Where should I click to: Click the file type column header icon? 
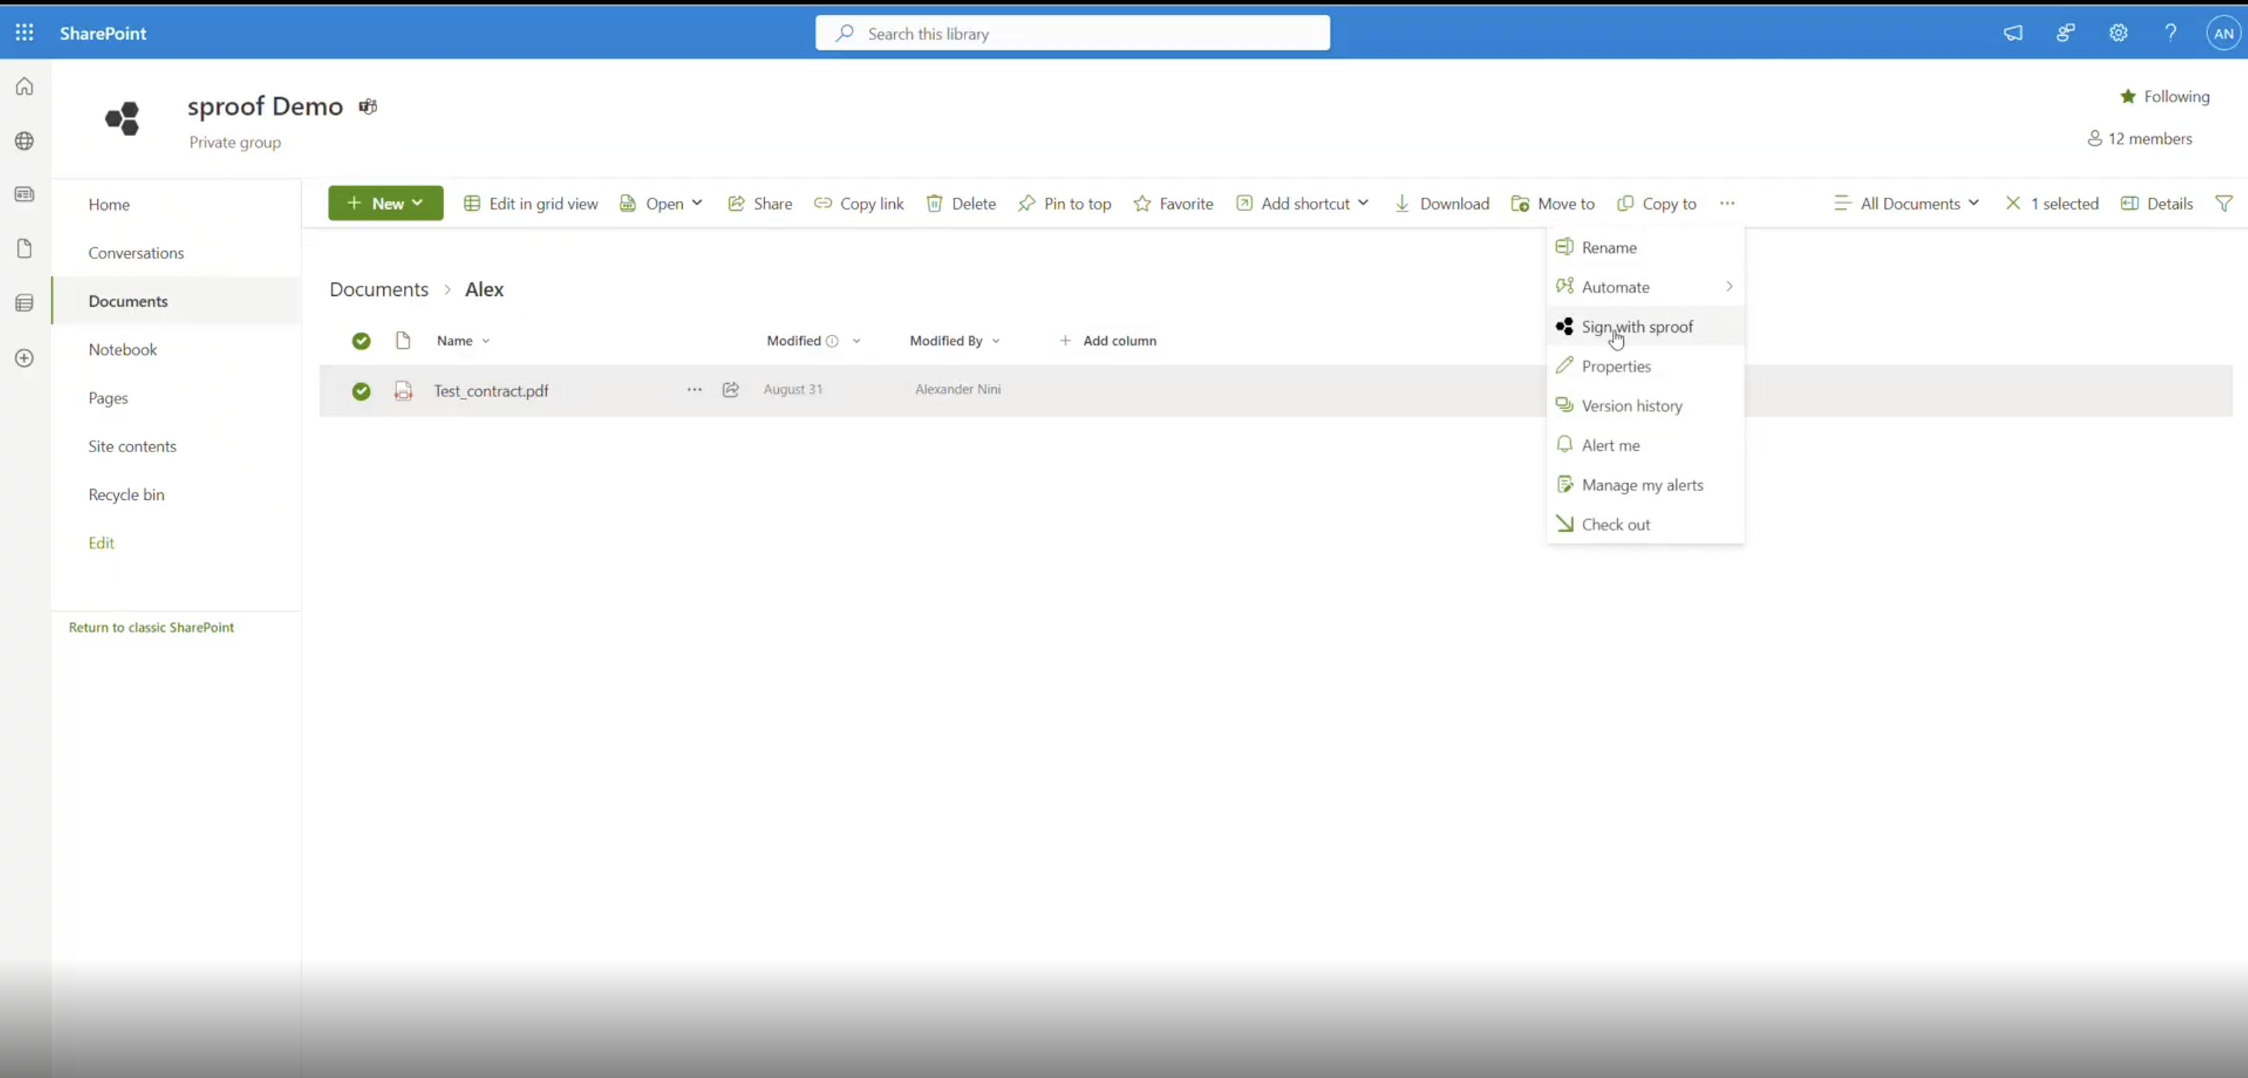tap(403, 341)
